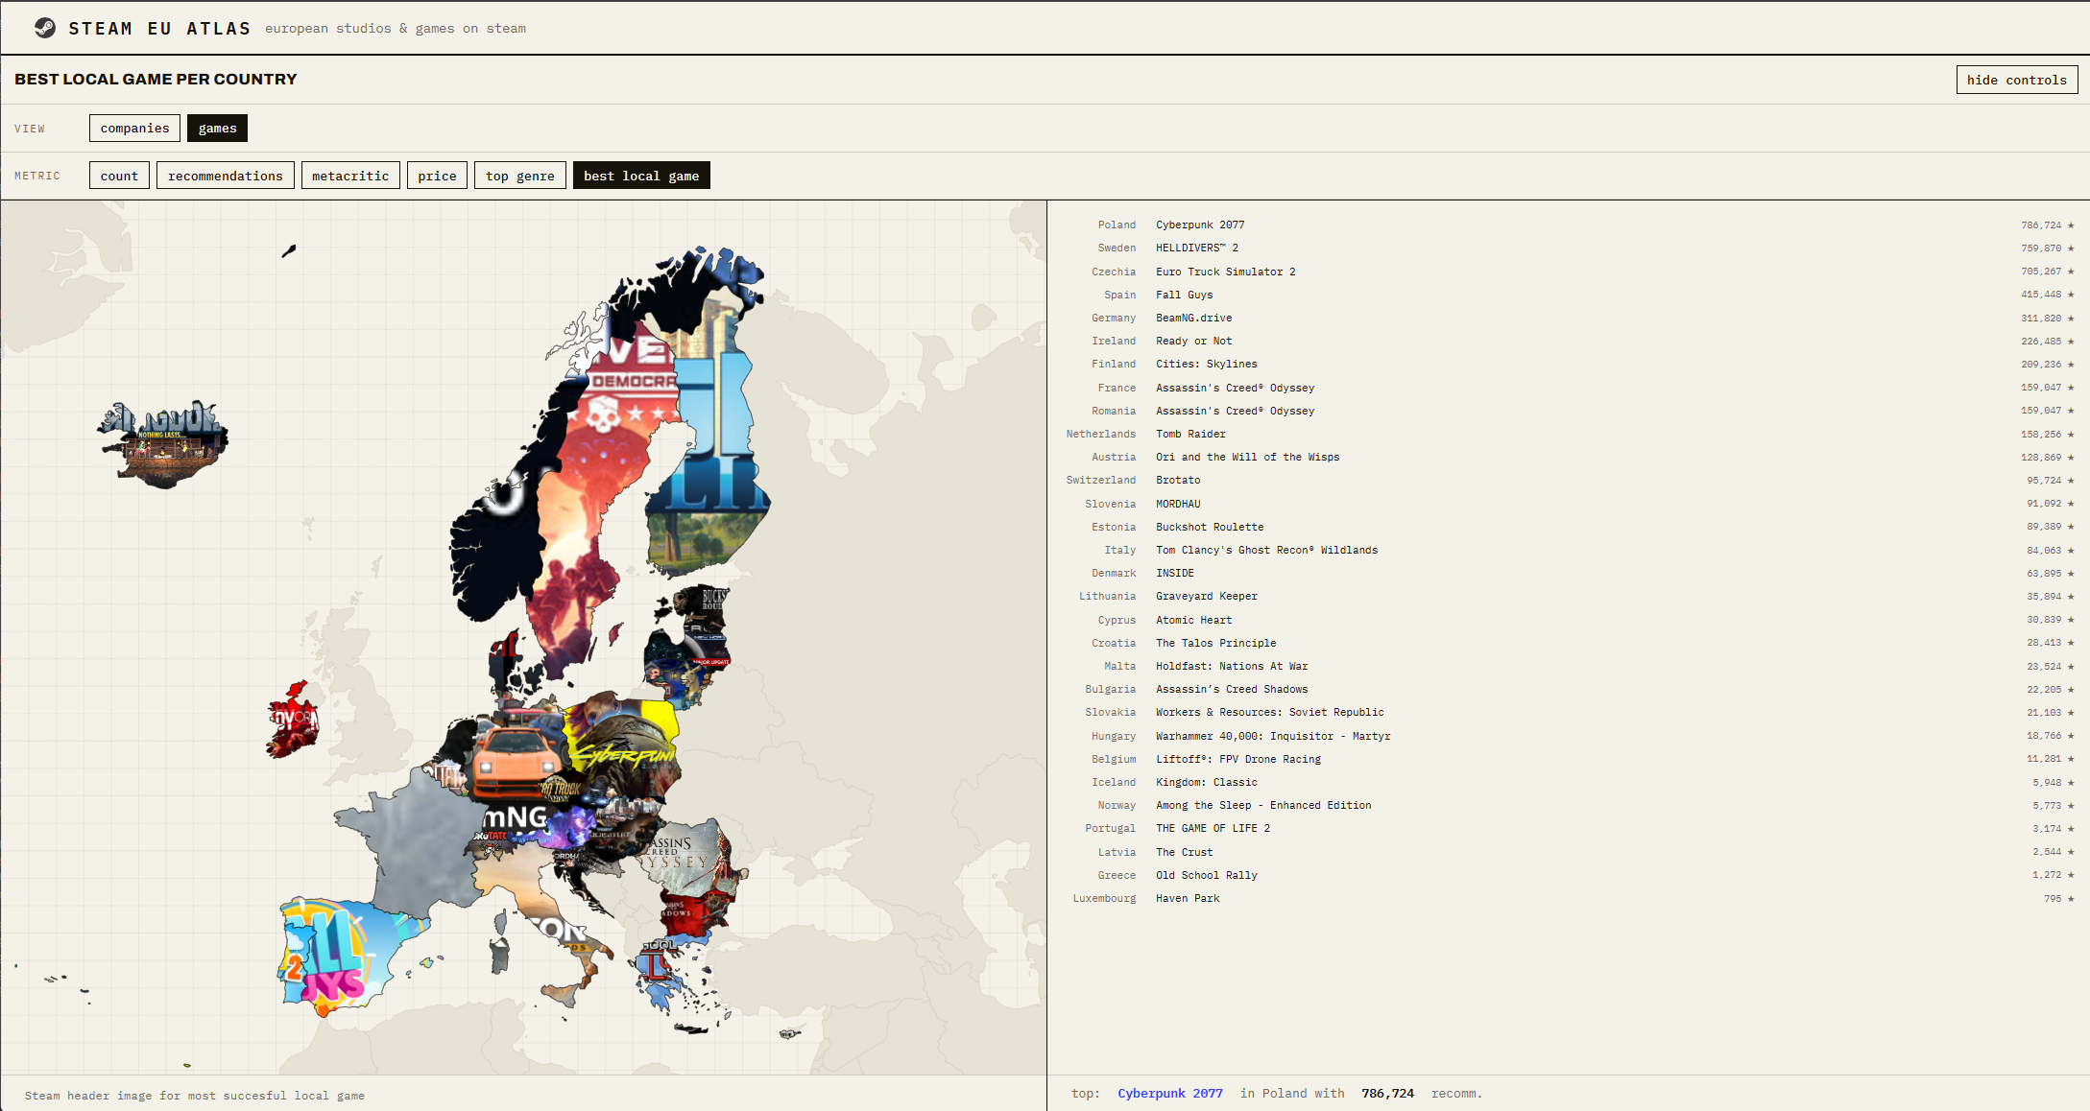Click Euro Truck Simulator 2 in the list
Viewport: 2090px width, 1111px height.
click(1225, 272)
